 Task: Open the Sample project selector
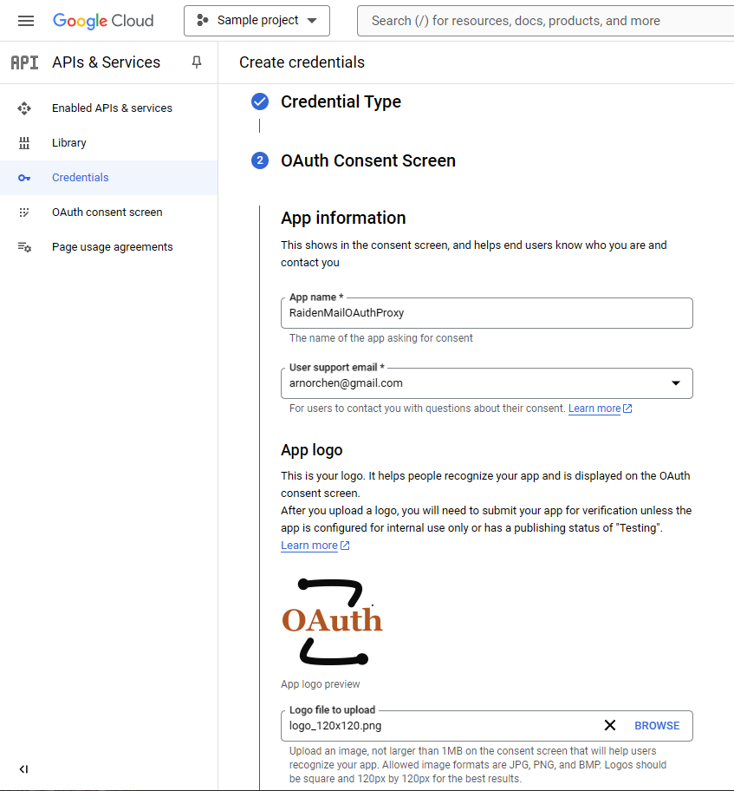pyautogui.click(x=257, y=21)
